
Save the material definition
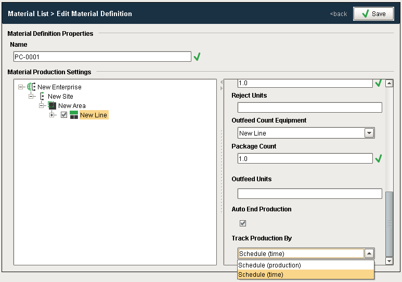tap(373, 14)
